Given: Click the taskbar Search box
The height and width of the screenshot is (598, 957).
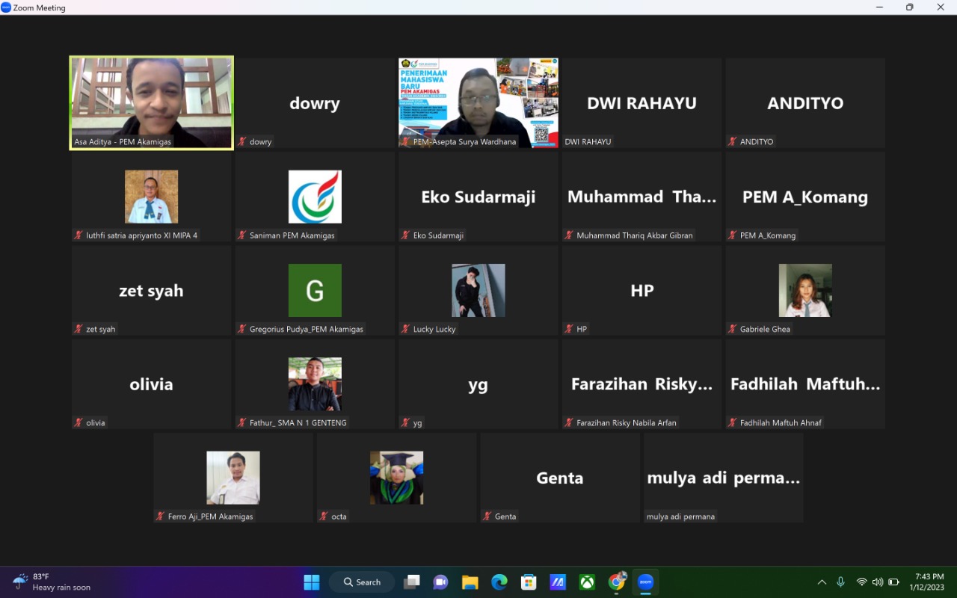Looking at the screenshot, I should pyautogui.click(x=362, y=582).
